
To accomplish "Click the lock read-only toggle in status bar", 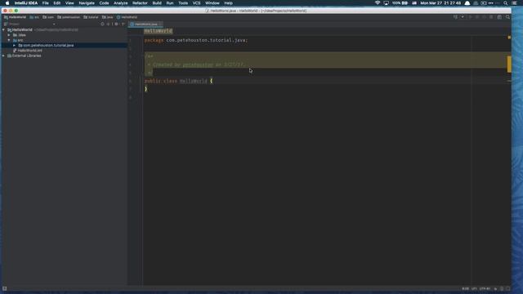I will (x=496, y=288).
